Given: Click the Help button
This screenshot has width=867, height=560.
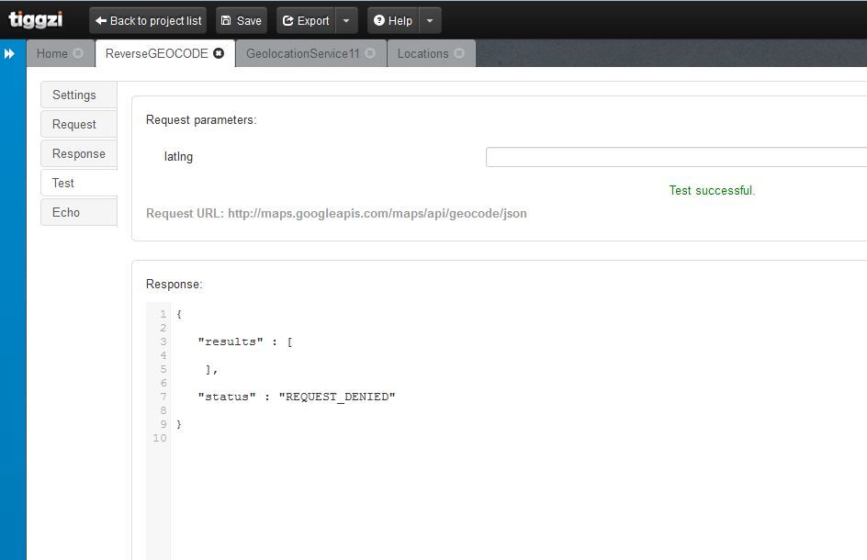Looking at the screenshot, I should [392, 20].
